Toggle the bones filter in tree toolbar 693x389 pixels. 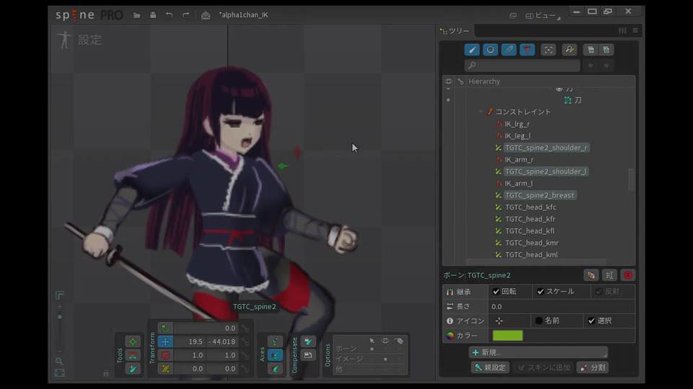[472, 50]
